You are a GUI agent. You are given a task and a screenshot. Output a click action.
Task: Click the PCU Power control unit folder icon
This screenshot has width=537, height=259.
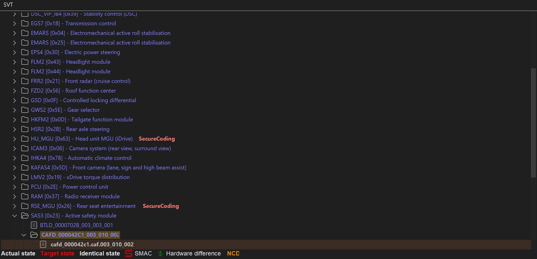pos(25,187)
